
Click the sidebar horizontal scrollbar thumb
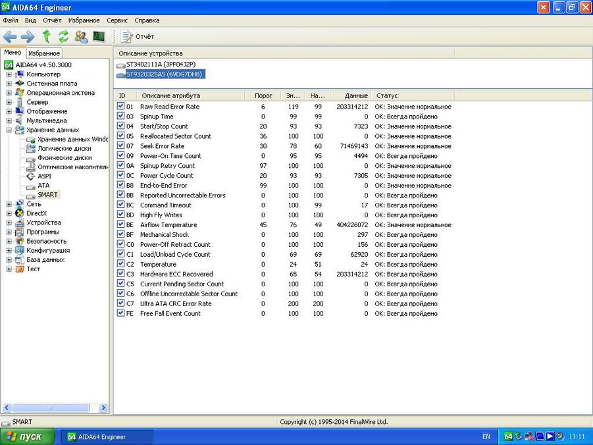(51, 407)
